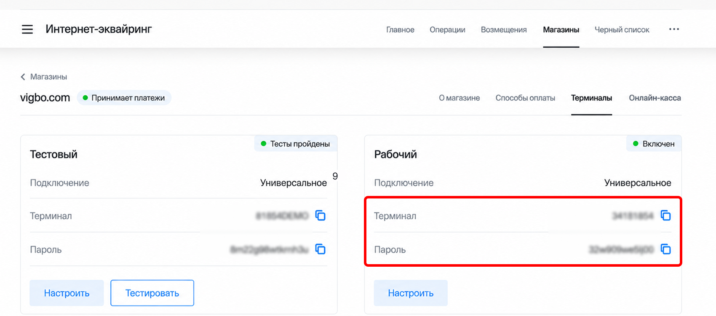Open the Черный список tab
The width and height of the screenshot is (716, 316).
pos(622,29)
